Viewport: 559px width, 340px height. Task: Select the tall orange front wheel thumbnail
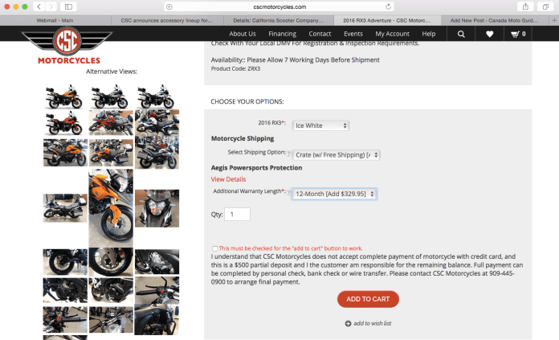click(x=111, y=208)
